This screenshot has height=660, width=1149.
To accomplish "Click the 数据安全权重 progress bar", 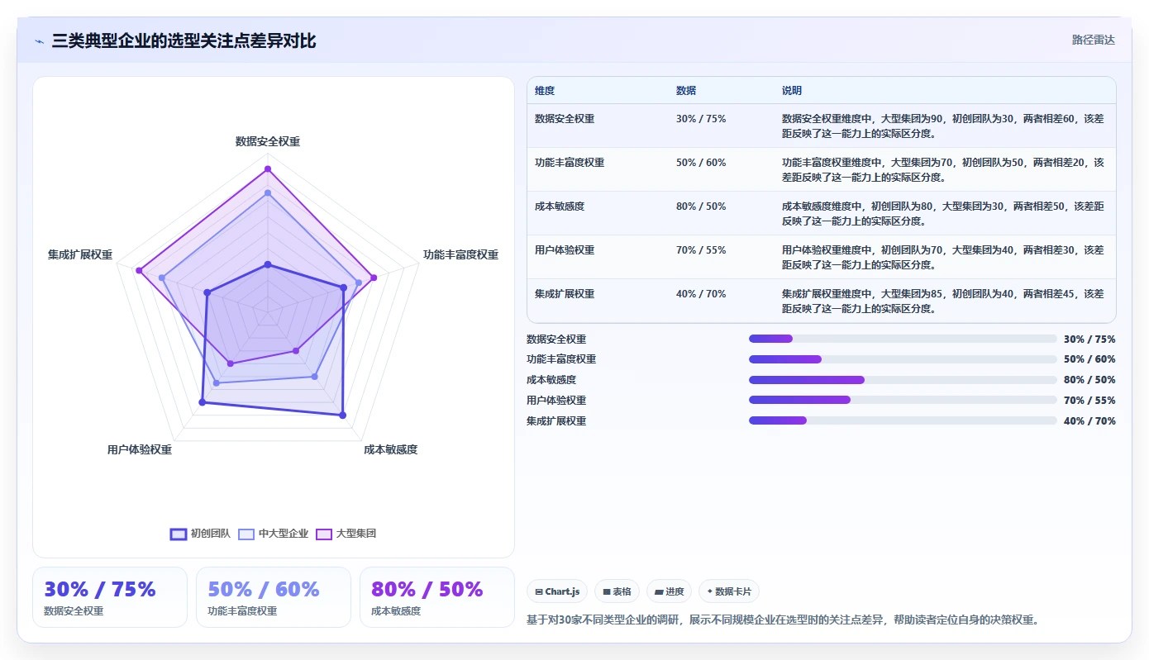I will pos(903,339).
